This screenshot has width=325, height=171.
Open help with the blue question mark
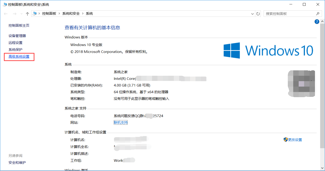pos(317,22)
